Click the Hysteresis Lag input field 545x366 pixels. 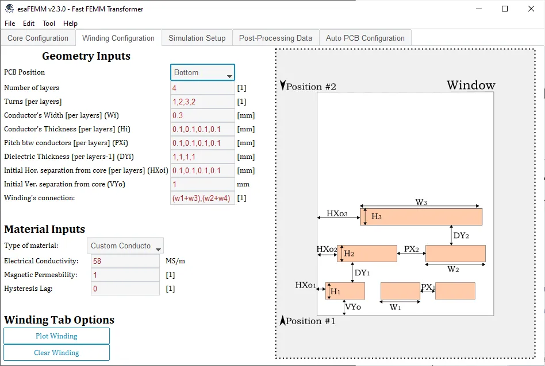pyautogui.click(x=125, y=289)
